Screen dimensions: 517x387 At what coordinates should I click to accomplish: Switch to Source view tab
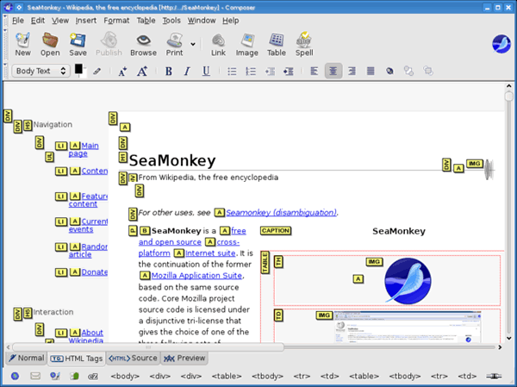[133, 358]
